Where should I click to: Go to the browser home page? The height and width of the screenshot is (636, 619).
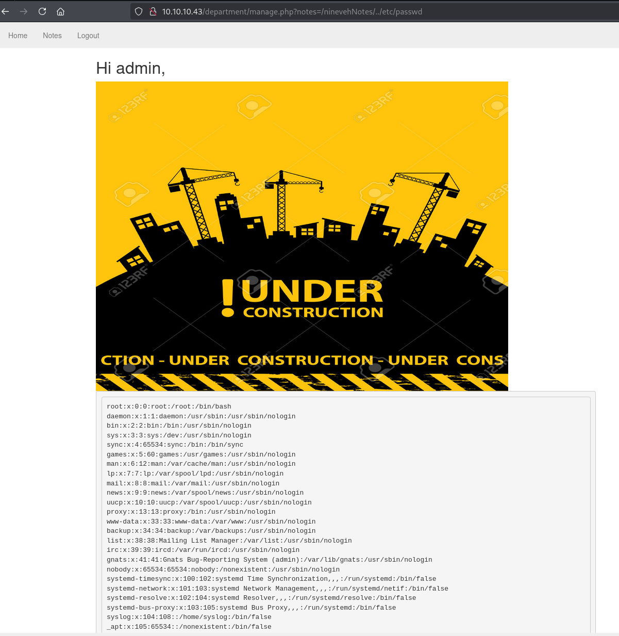60,11
